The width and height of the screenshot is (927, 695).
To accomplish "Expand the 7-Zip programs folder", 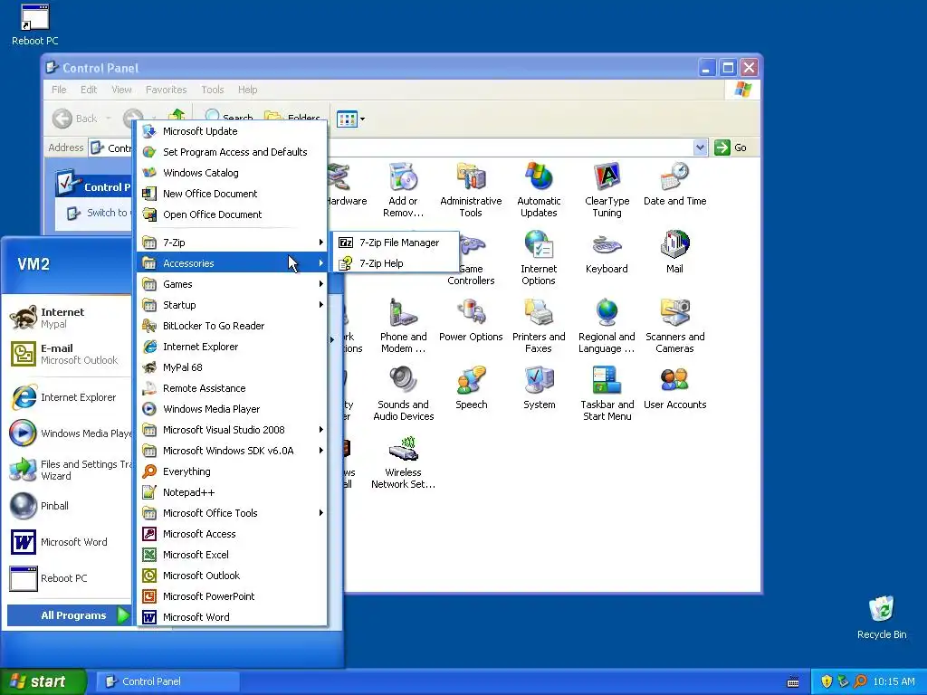I will pyautogui.click(x=233, y=243).
